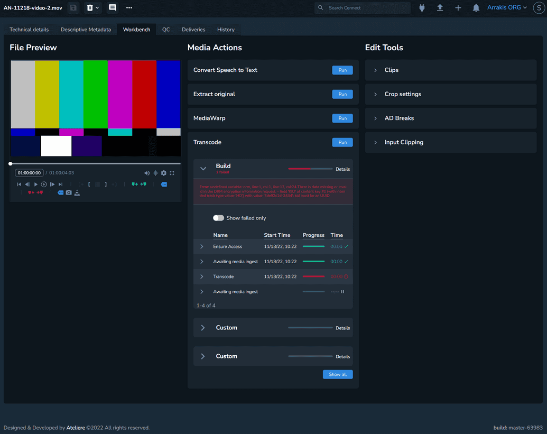Click the S user avatar

(539, 8)
